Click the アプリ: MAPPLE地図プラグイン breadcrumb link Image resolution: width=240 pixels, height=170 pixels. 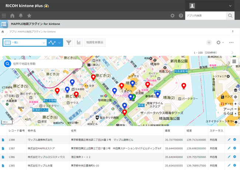pos(32,32)
